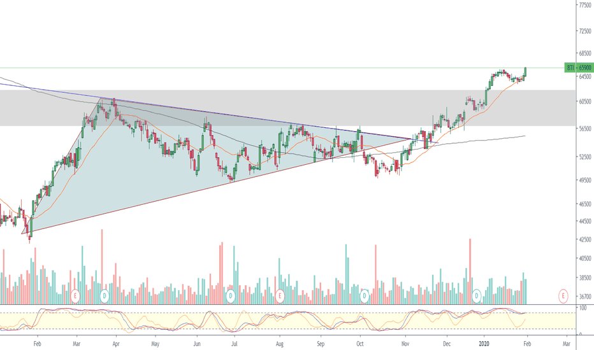Click the 72500 price axis label
The image size is (594, 350).
585,31
